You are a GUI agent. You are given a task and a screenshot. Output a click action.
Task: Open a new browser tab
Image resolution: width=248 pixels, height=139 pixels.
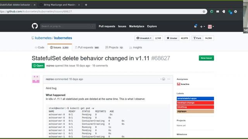click(x=86, y=5)
